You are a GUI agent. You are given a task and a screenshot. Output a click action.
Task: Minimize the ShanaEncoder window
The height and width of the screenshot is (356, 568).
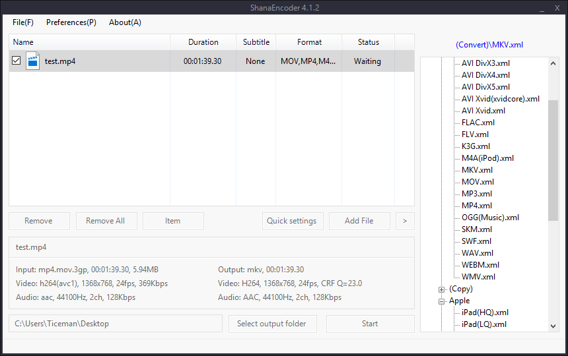click(542, 9)
